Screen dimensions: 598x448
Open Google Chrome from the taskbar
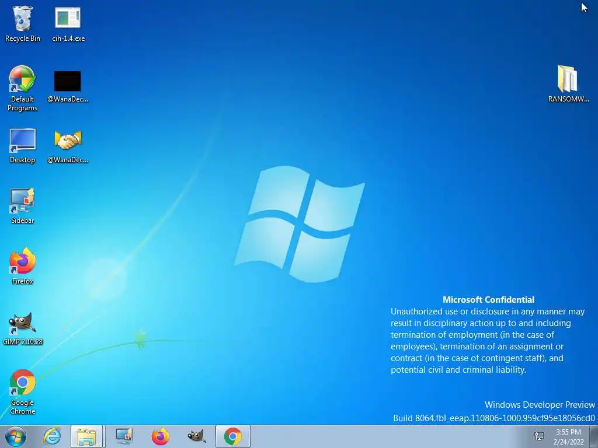[x=233, y=436]
